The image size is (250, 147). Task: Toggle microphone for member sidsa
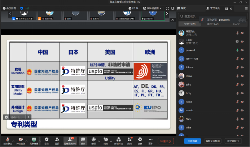click(x=237, y=128)
